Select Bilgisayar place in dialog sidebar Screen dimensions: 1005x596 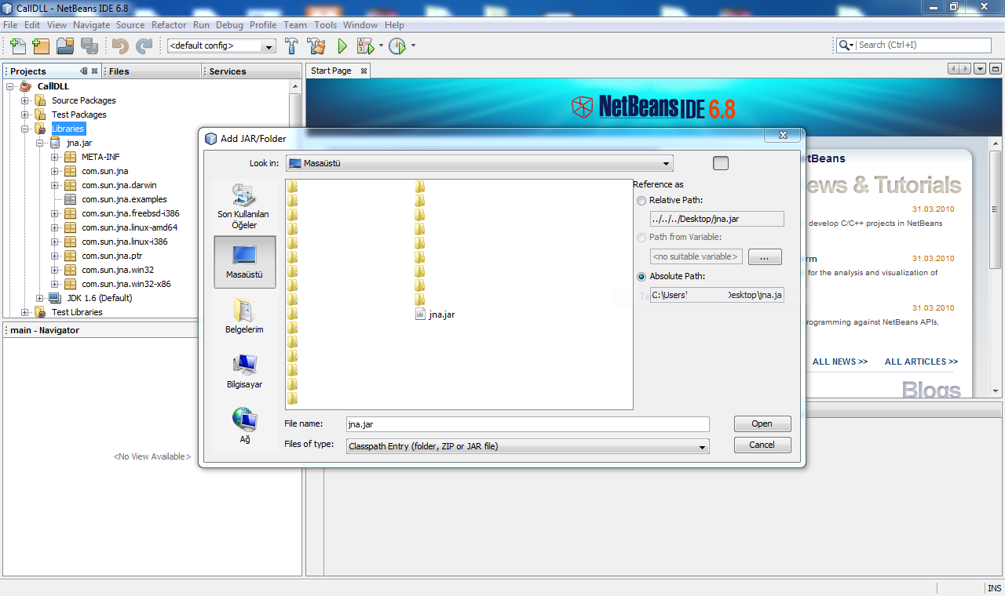pos(244,371)
